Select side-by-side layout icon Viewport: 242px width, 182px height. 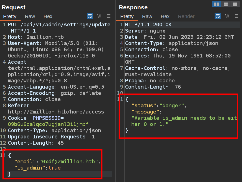(216, 4)
